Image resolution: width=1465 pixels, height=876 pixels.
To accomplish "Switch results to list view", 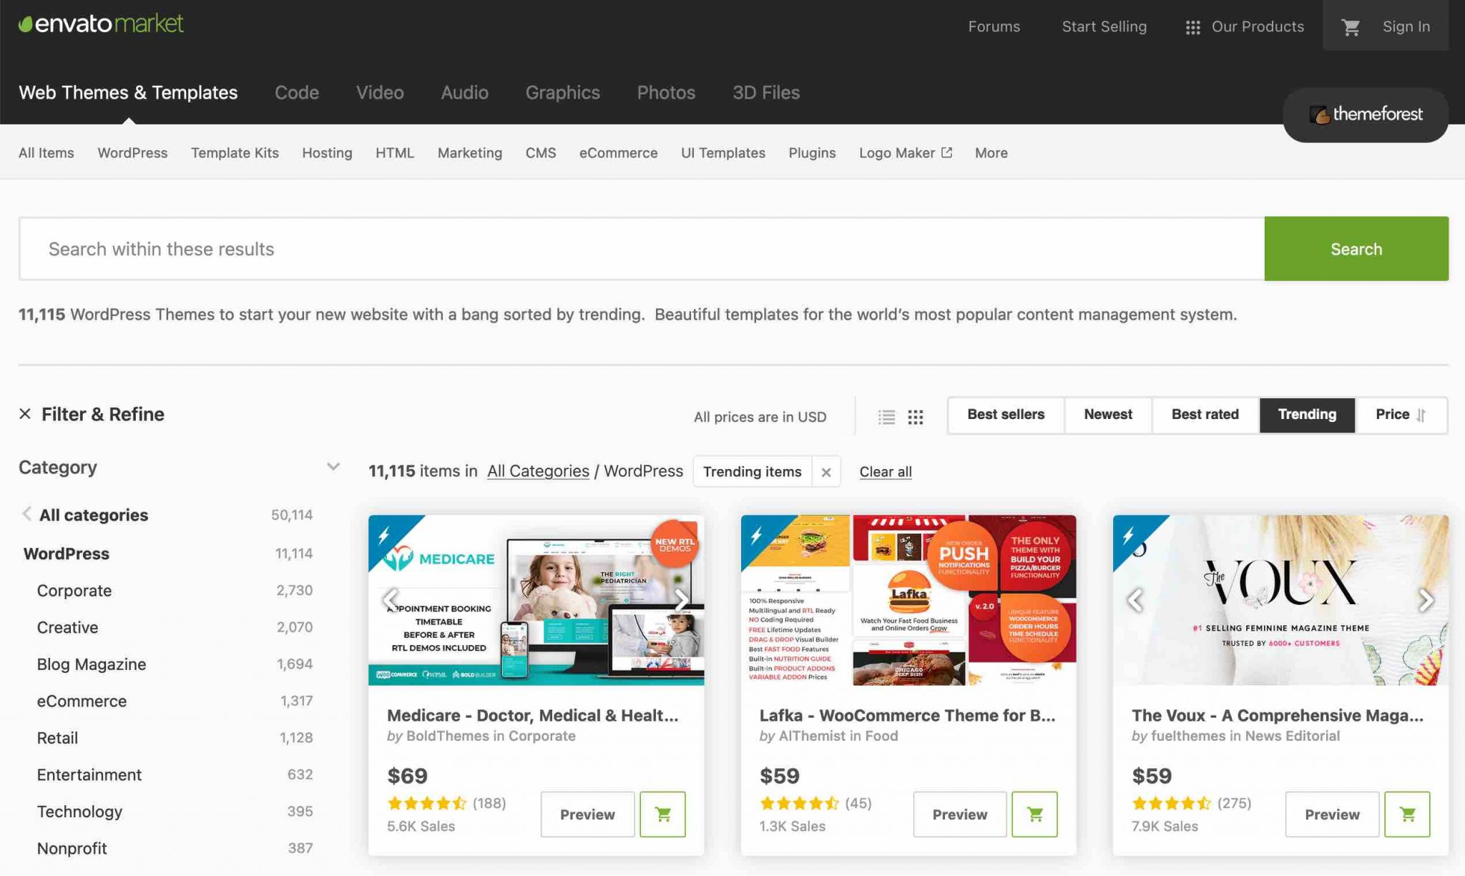I will (x=886, y=416).
